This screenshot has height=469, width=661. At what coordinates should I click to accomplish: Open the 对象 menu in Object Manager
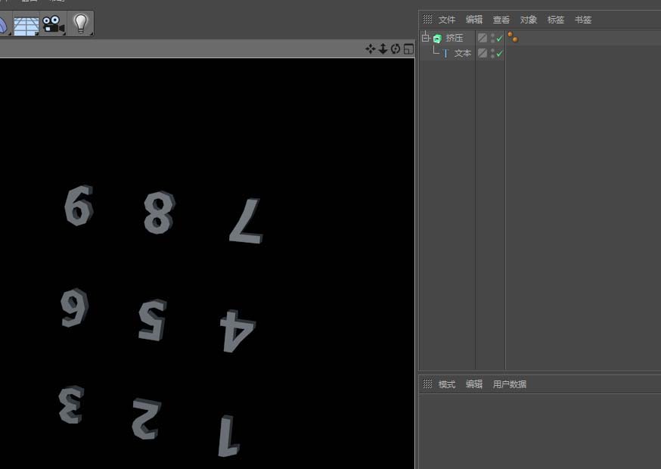529,20
